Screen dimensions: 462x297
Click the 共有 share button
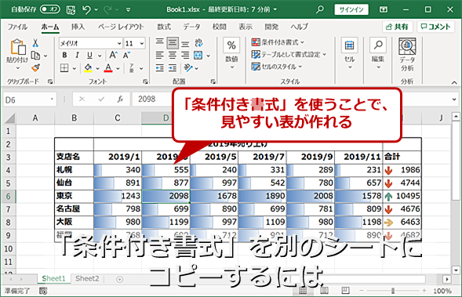[x=398, y=27]
